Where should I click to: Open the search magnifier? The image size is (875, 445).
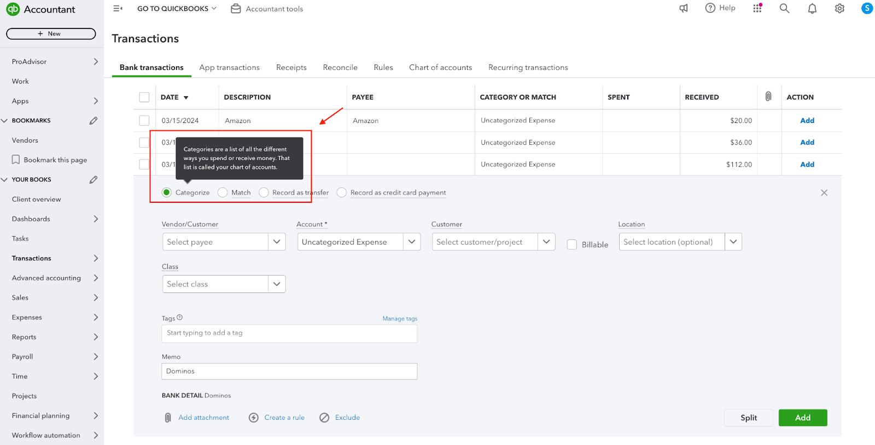tap(784, 8)
